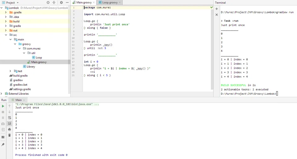The height and width of the screenshot is (159, 297).
Task: Add new terminal session with plus icon
Action: coord(217,9)
